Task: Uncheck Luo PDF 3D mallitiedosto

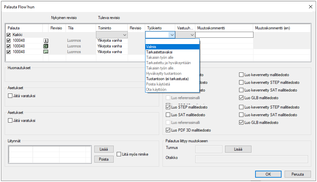Action: [x=168, y=130]
